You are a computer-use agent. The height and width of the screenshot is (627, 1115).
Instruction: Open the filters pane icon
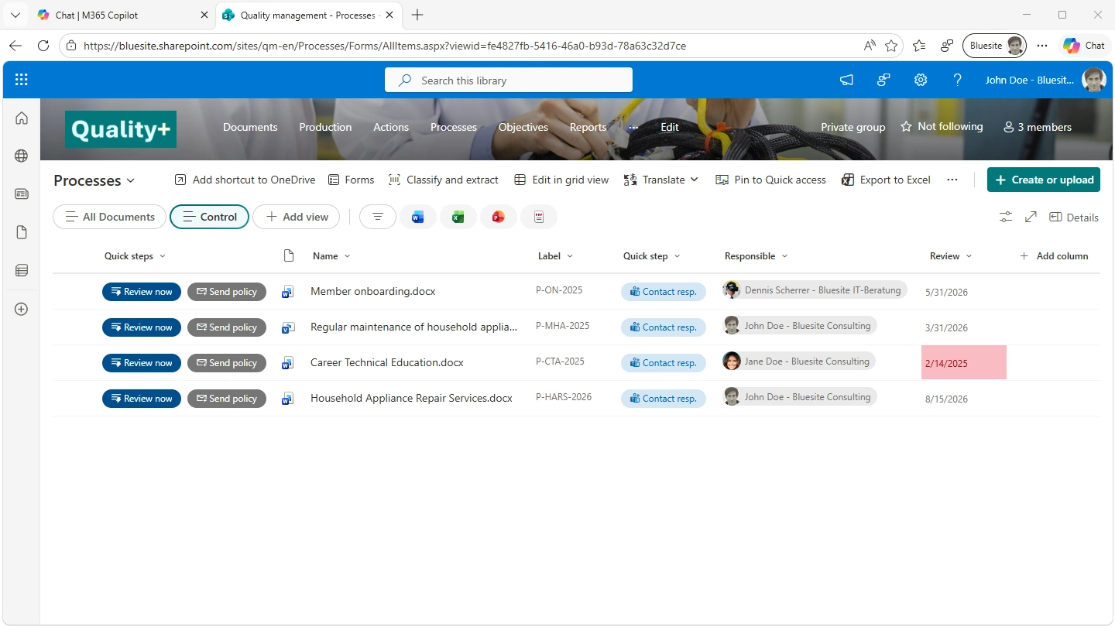coord(377,217)
